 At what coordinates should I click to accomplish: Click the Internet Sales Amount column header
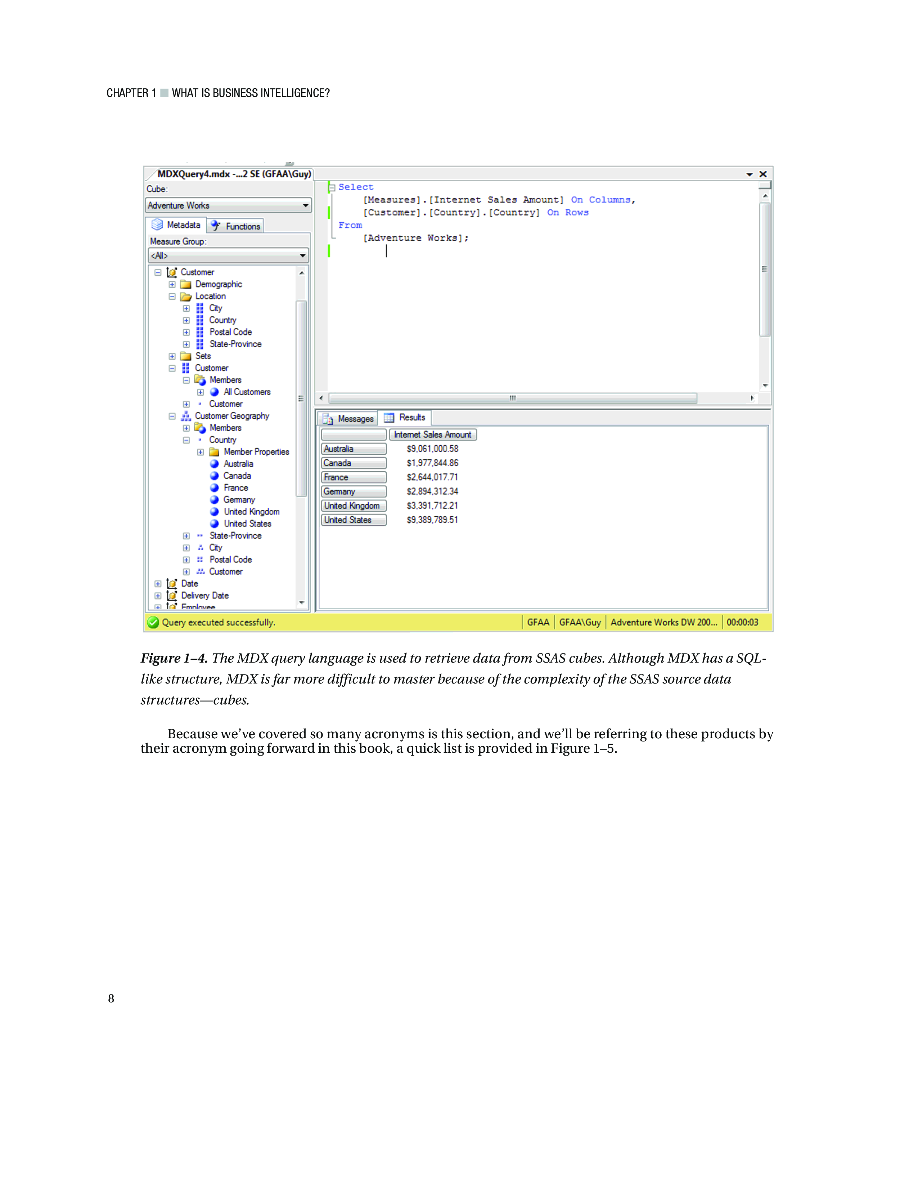pyautogui.click(x=432, y=435)
